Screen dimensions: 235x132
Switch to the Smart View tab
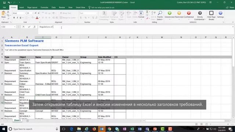(x=80, y=7)
